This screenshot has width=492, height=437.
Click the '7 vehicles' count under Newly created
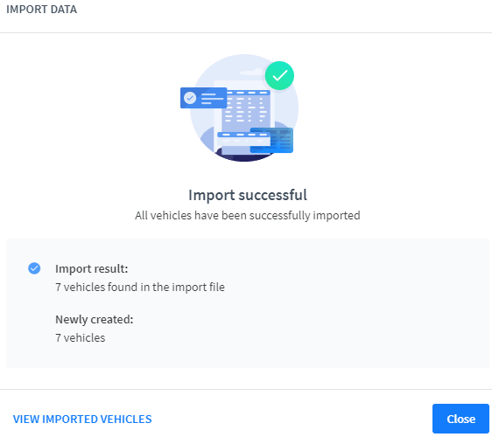click(x=81, y=337)
